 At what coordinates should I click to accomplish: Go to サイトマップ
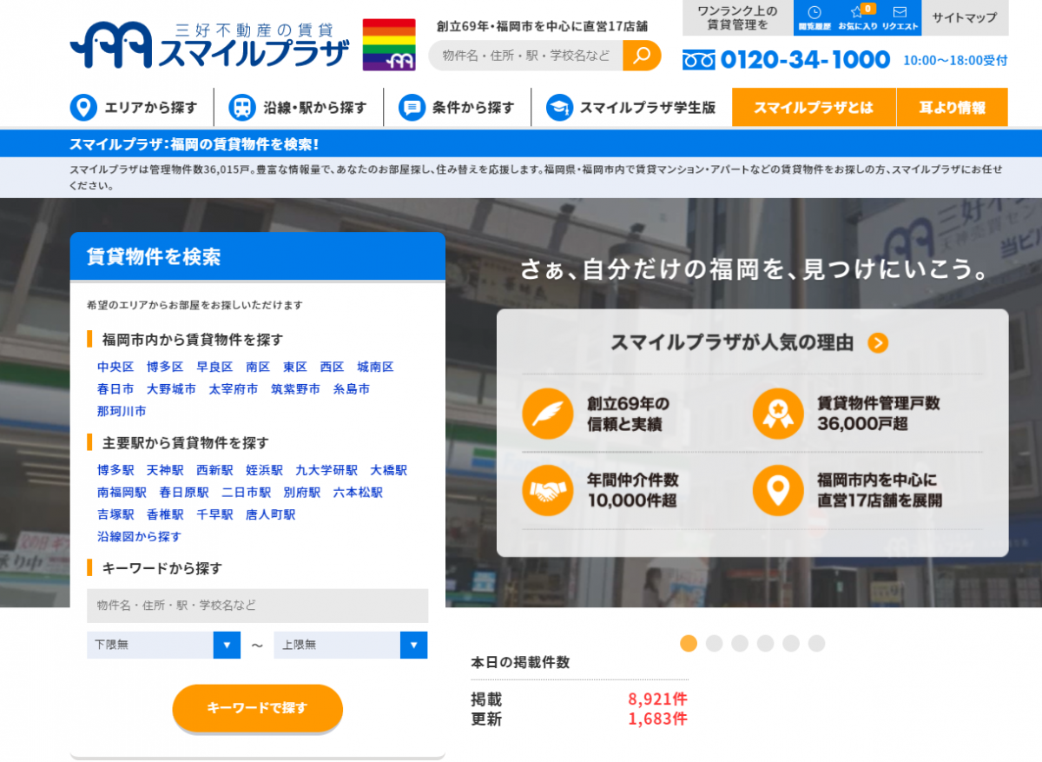(965, 17)
